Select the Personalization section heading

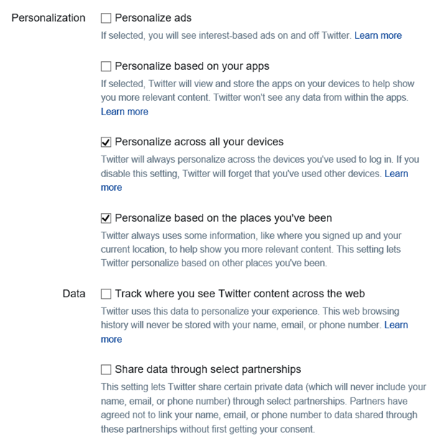(48, 18)
